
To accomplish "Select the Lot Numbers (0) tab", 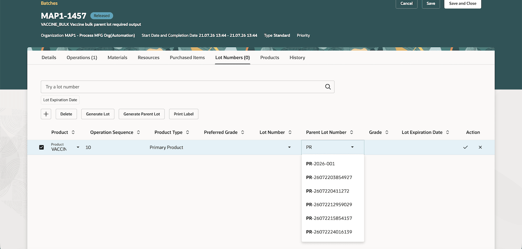I will 233,57.
